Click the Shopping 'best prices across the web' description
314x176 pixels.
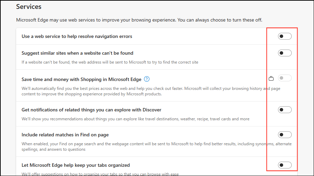(151, 91)
